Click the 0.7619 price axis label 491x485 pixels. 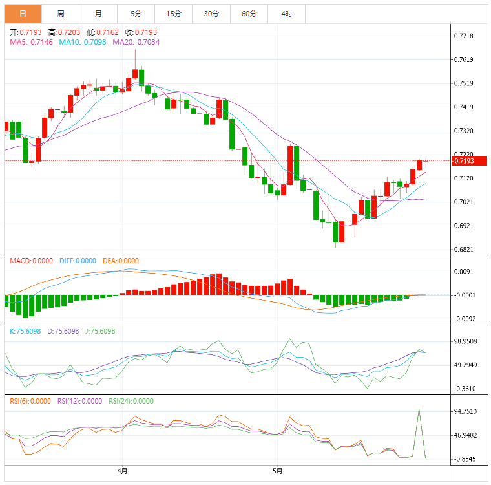464,59
